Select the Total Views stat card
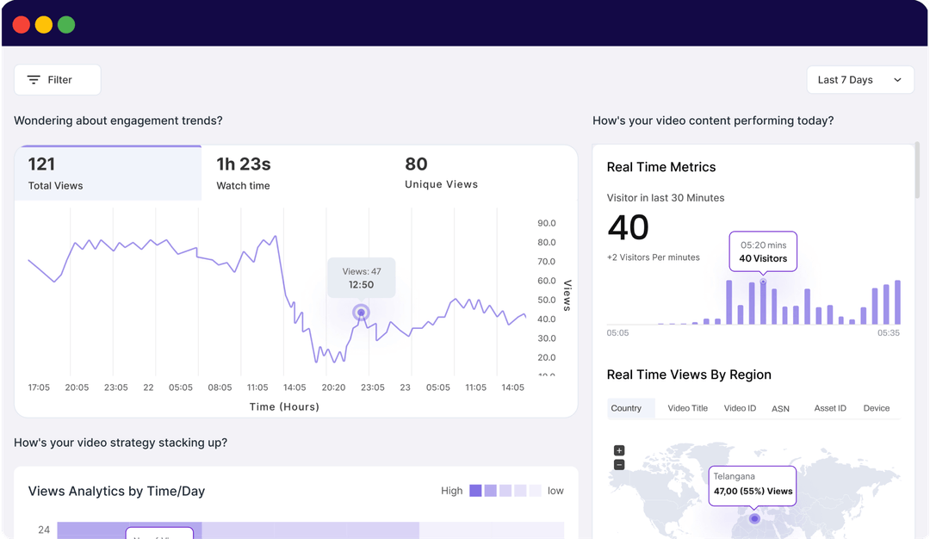The height and width of the screenshot is (539, 930). [x=108, y=171]
